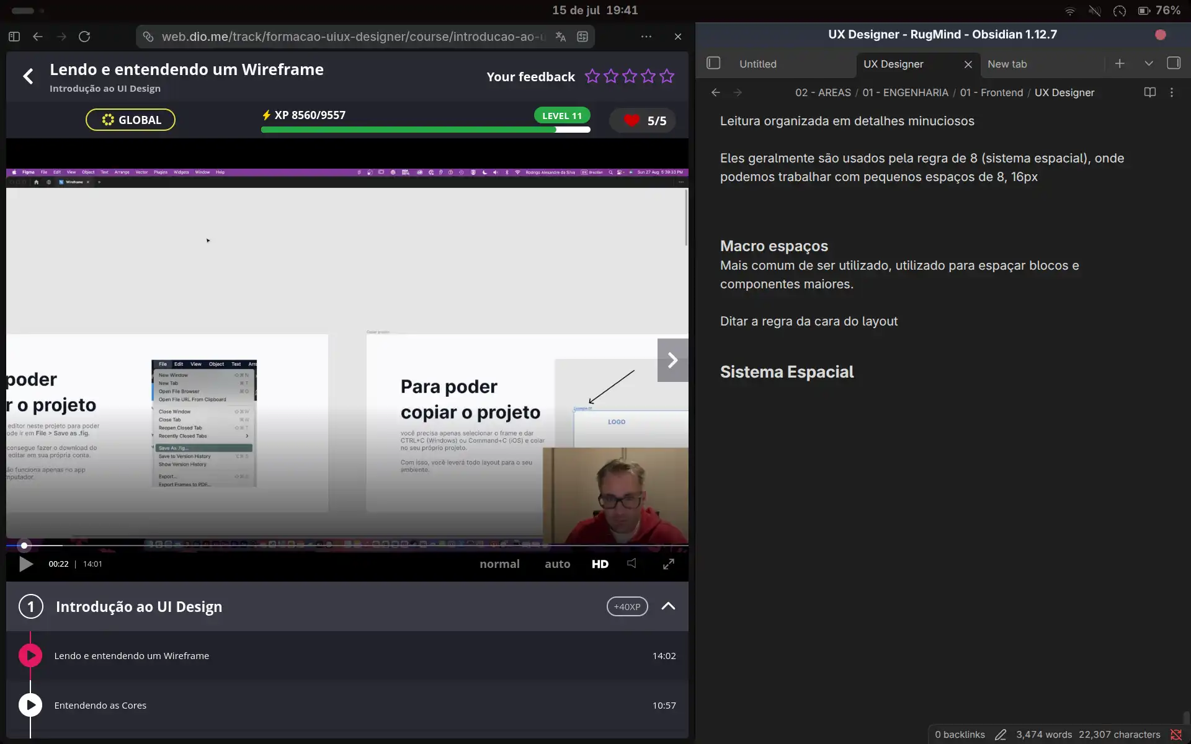Open the browser translate icon

tap(561, 37)
